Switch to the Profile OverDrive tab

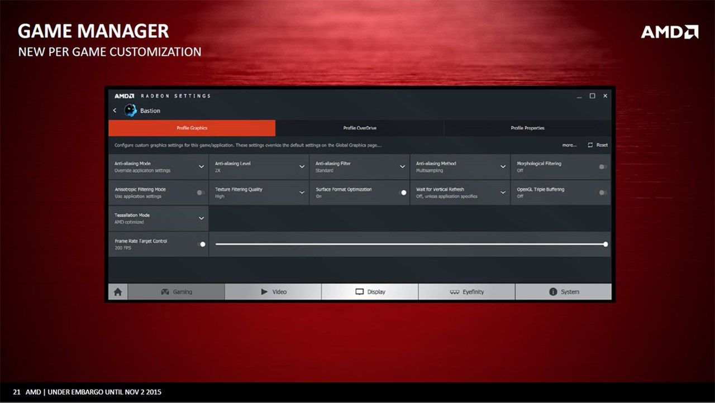[360, 128]
